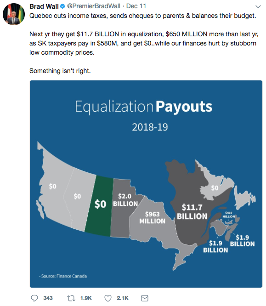Viewport: 266px width, 306px height.
Task: Click Quebec's $11.7 BILLION label
Action: coord(192,212)
